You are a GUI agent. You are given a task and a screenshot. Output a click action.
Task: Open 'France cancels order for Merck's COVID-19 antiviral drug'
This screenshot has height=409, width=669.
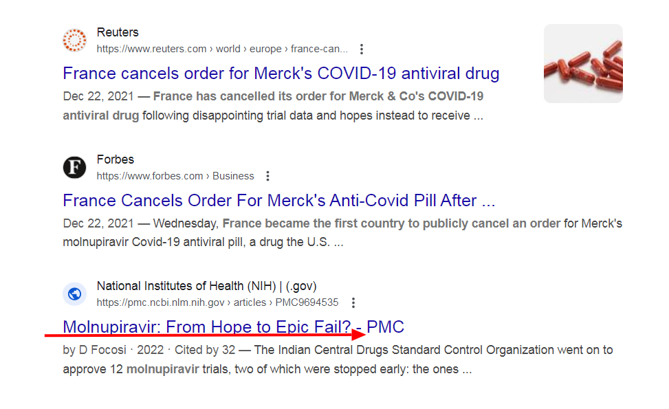pyautogui.click(x=281, y=74)
